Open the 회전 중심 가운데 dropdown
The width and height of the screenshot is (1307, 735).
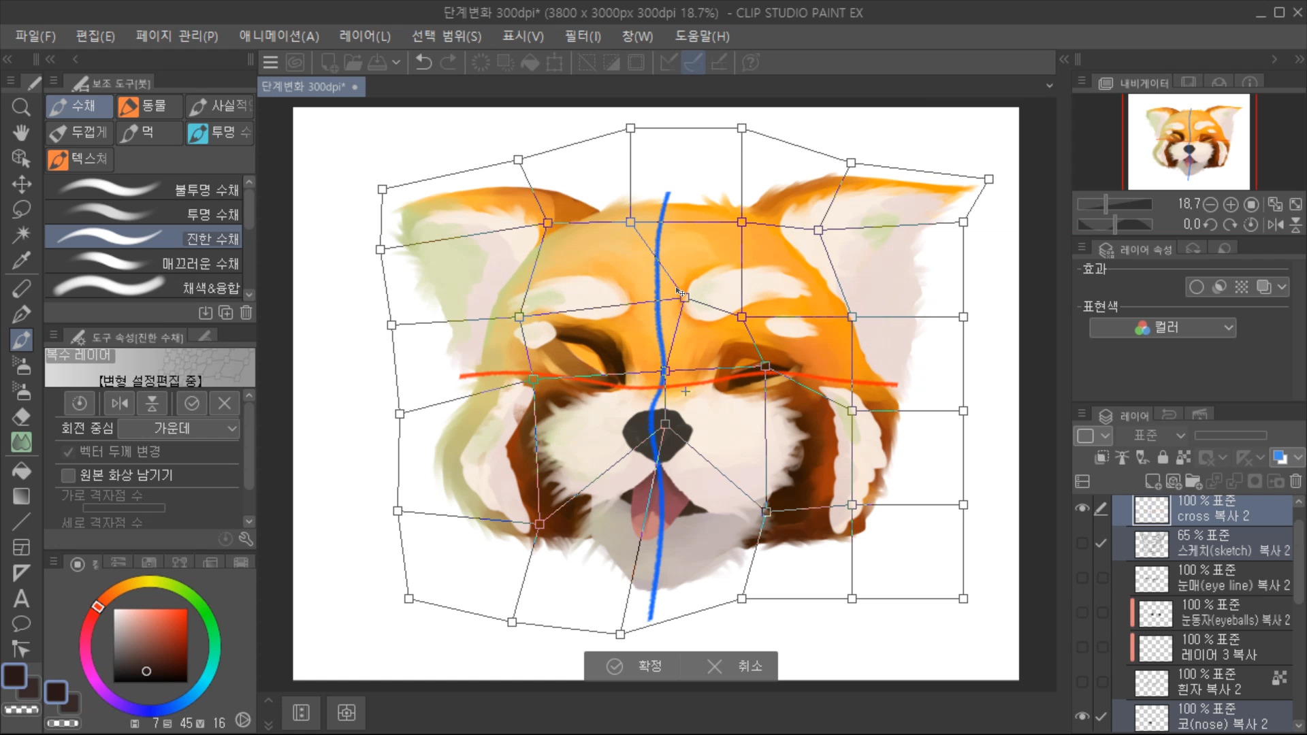(x=178, y=428)
